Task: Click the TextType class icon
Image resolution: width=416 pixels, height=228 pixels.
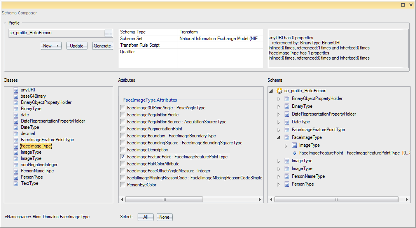Action: click(x=16, y=183)
